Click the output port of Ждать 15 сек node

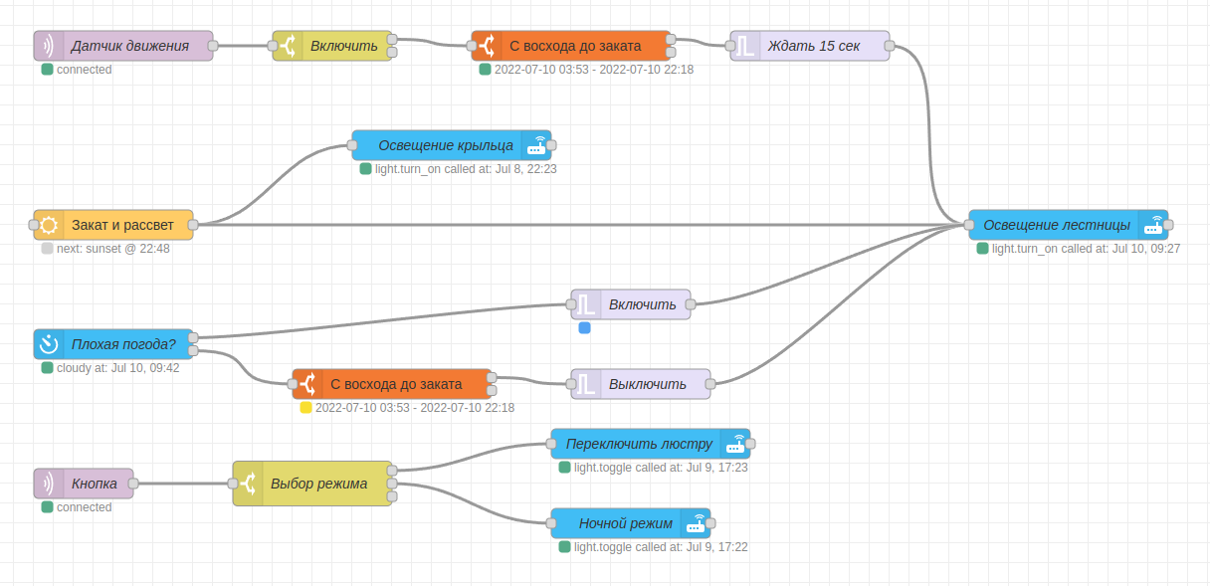tap(890, 46)
